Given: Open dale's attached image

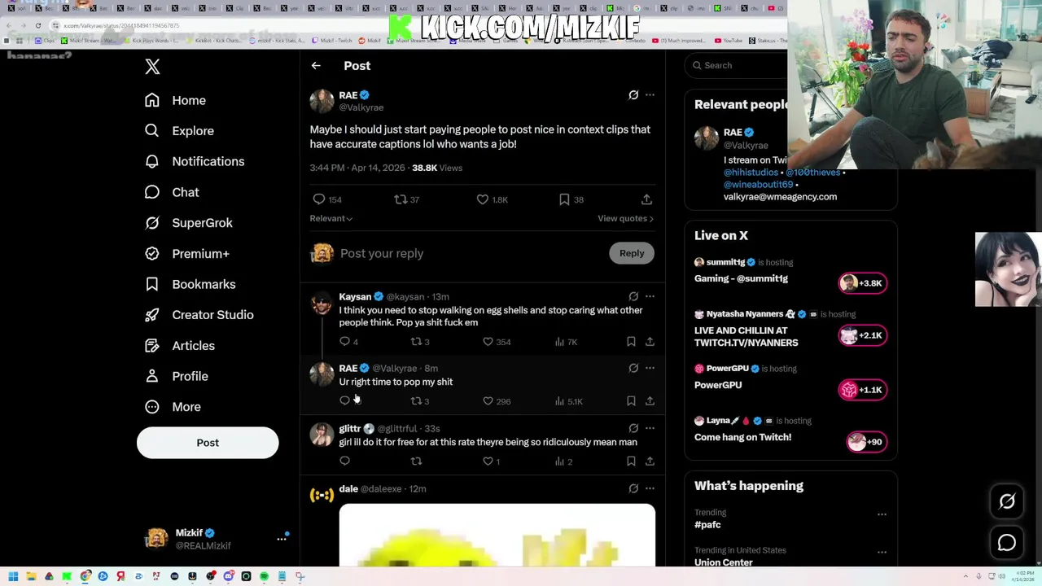Looking at the screenshot, I should tap(497, 535).
